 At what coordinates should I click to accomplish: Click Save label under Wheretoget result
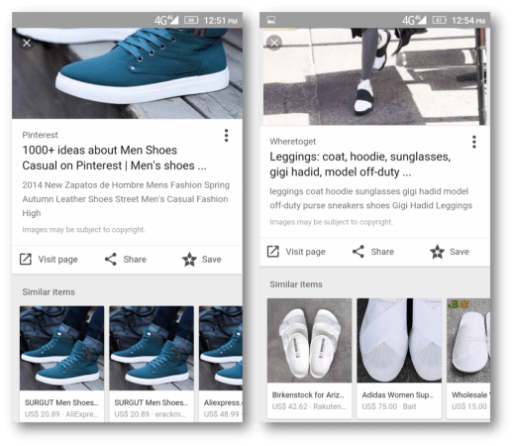click(460, 252)
